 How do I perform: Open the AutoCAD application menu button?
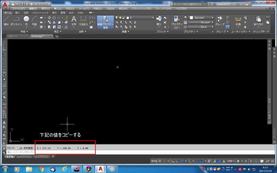coord(6,6)
